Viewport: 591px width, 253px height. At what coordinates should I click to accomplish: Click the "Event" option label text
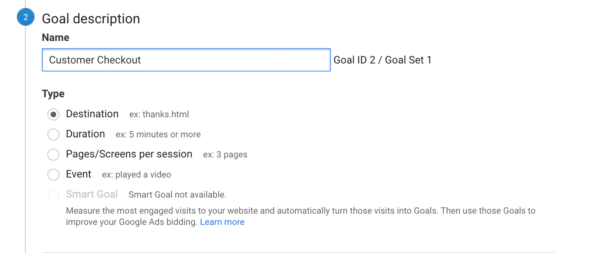pos(79,174)
